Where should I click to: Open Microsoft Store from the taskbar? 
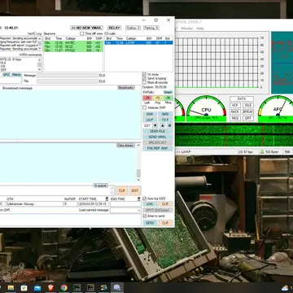[x=24, y=287]
